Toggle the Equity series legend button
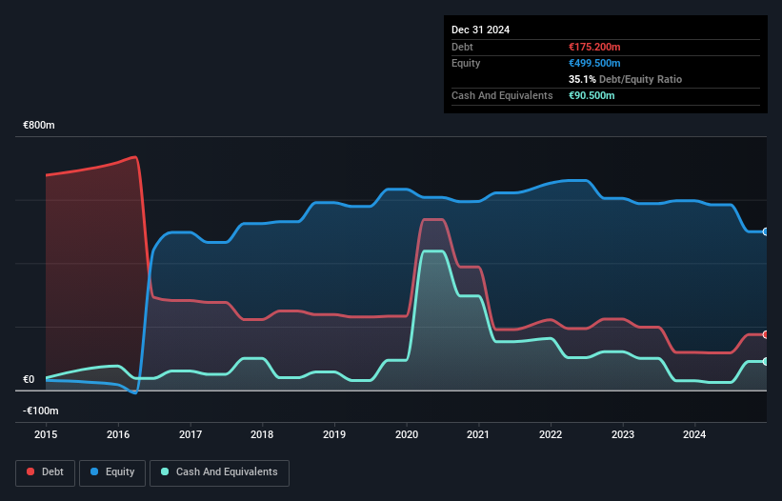This screenshot has height=501, width=782. pyautogui.click(x=112, y=472)
